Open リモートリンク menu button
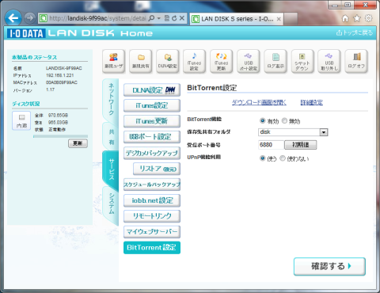Image resolution: width=380 pixels, height=293 pixels. pyautogui.click(x=152, y=216)
